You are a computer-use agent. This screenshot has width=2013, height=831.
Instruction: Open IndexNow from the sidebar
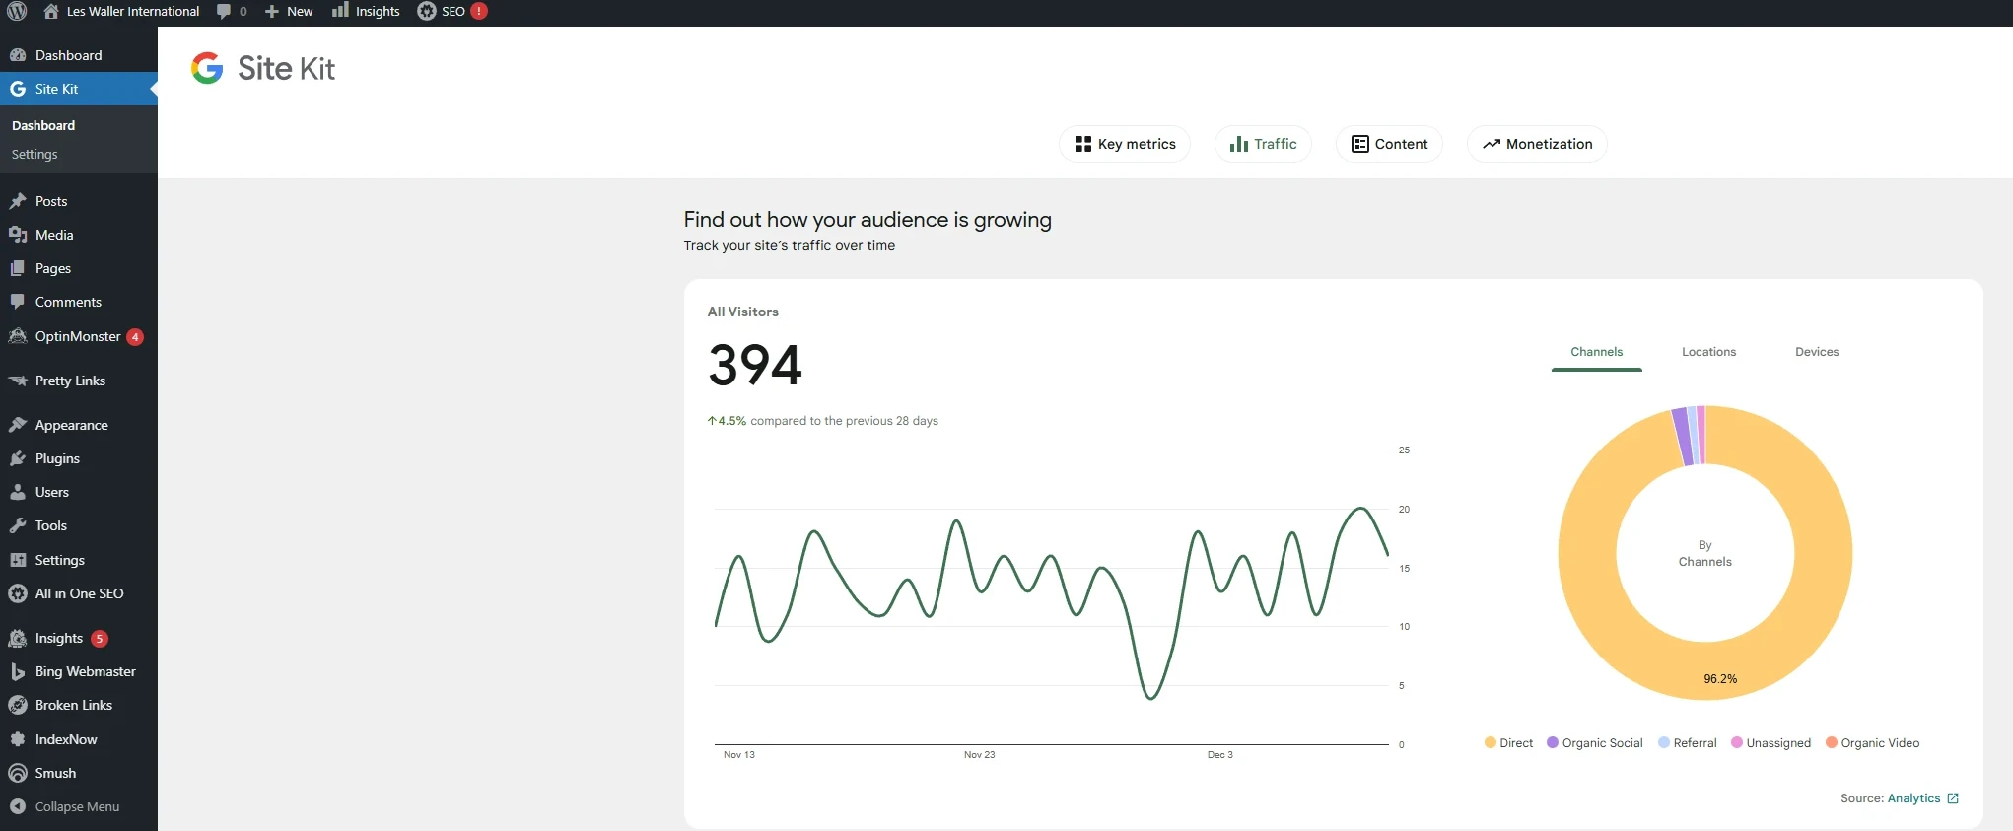tap(66, 739)
